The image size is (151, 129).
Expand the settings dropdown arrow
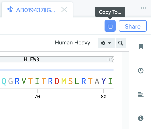pyautogui.click(x=110, y=43)
